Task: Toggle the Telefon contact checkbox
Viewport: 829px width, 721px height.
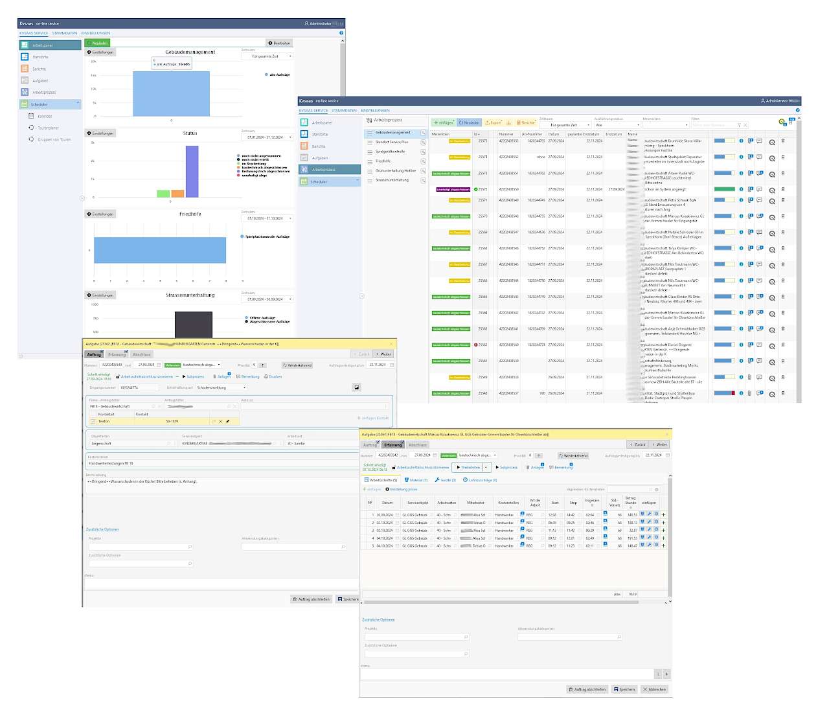Action: coord(93,422)
